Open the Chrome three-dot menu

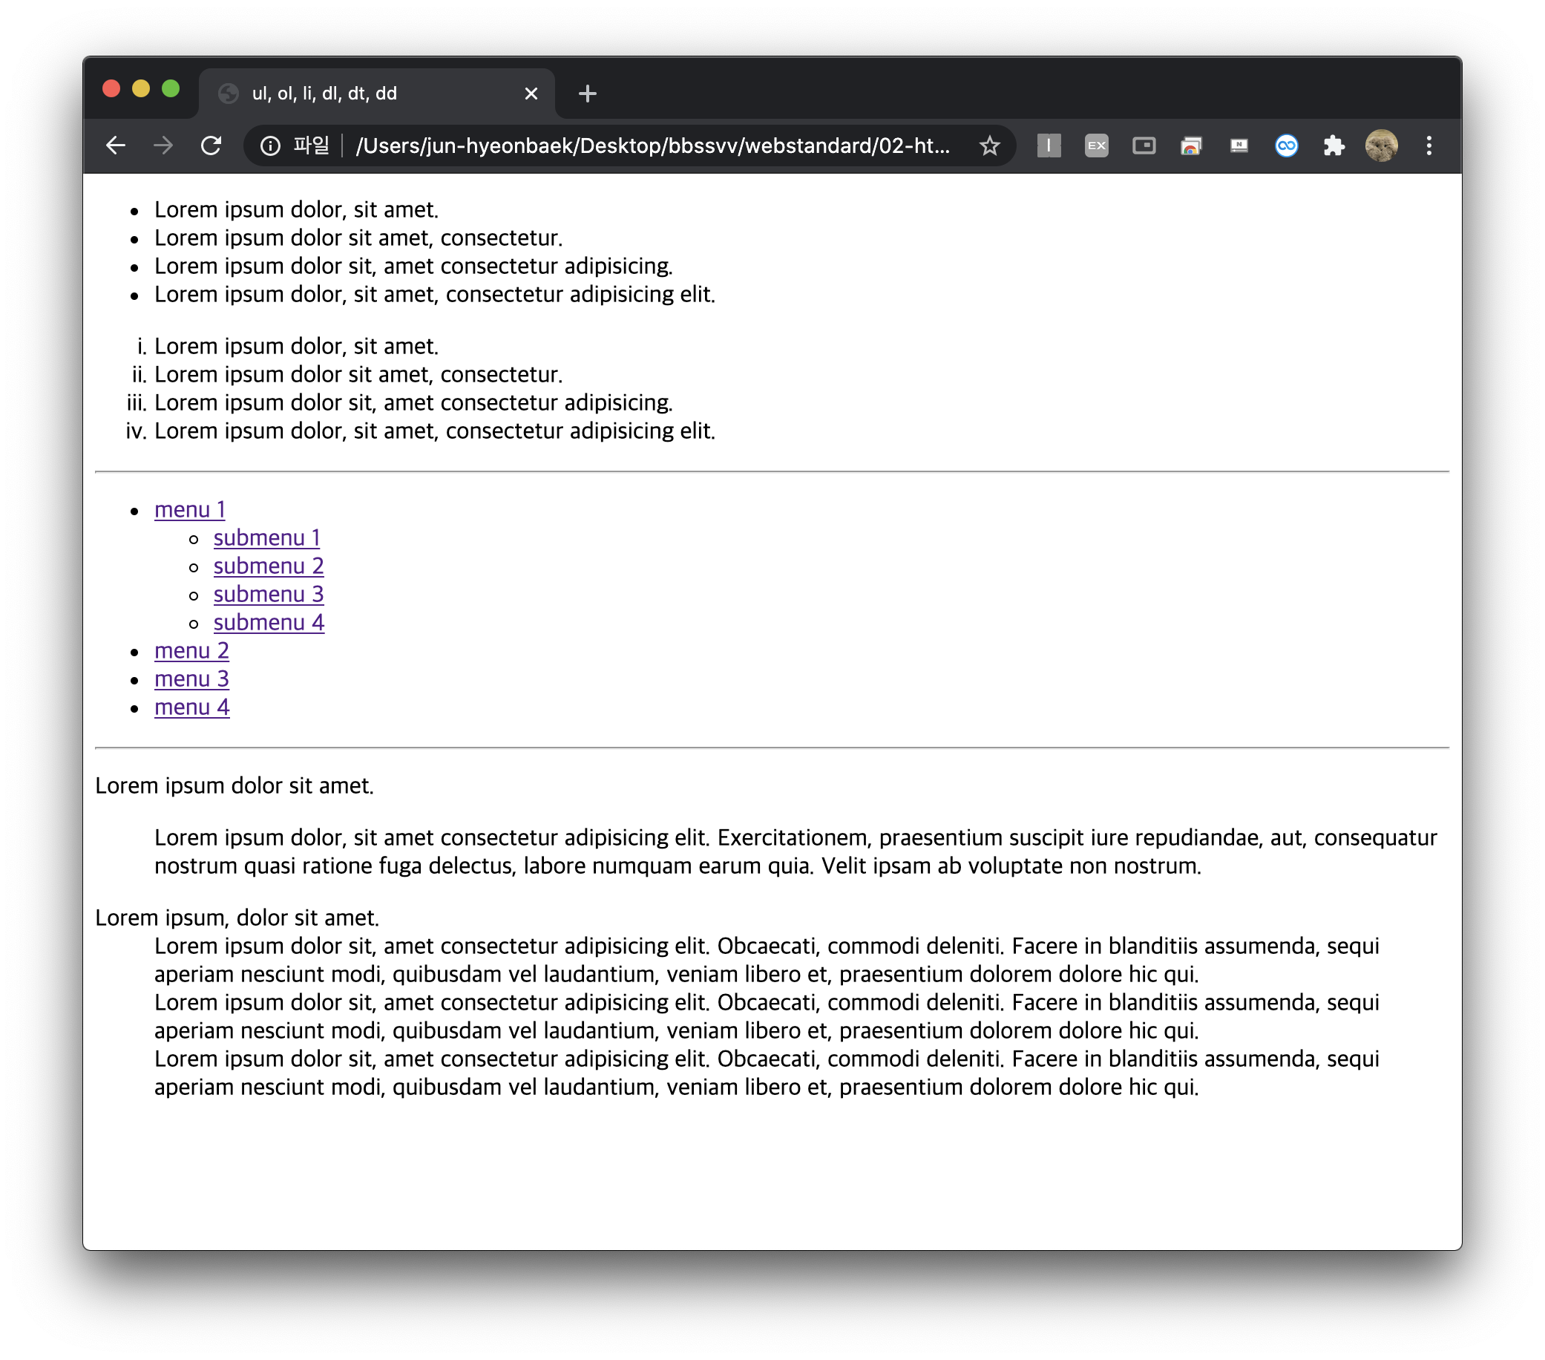[1428, 146]
